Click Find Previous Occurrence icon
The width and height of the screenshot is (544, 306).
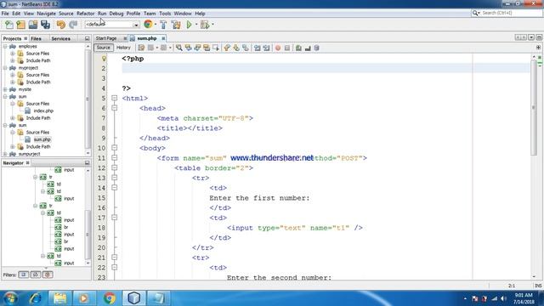(189, 48)
